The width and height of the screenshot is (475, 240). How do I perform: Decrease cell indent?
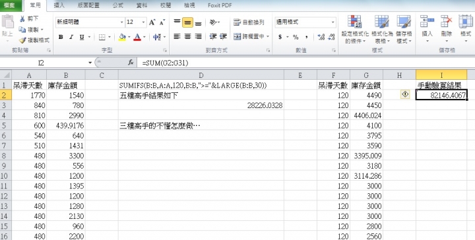213,37
